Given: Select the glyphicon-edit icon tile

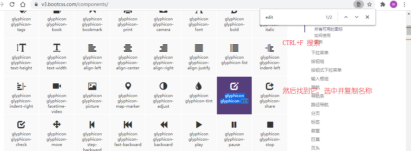Looking at the screenshot, I should [x=234, y=96].
